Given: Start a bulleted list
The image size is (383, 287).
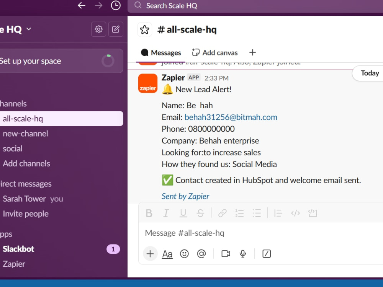Looking at the screenshot, I should [257, 213].
